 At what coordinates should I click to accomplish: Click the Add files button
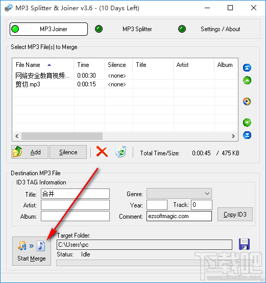click(x=30, y=152)
